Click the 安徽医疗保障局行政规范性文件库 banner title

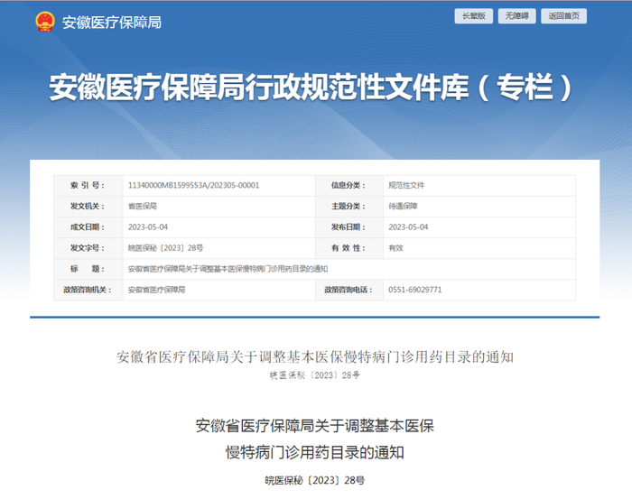(311, 87)
